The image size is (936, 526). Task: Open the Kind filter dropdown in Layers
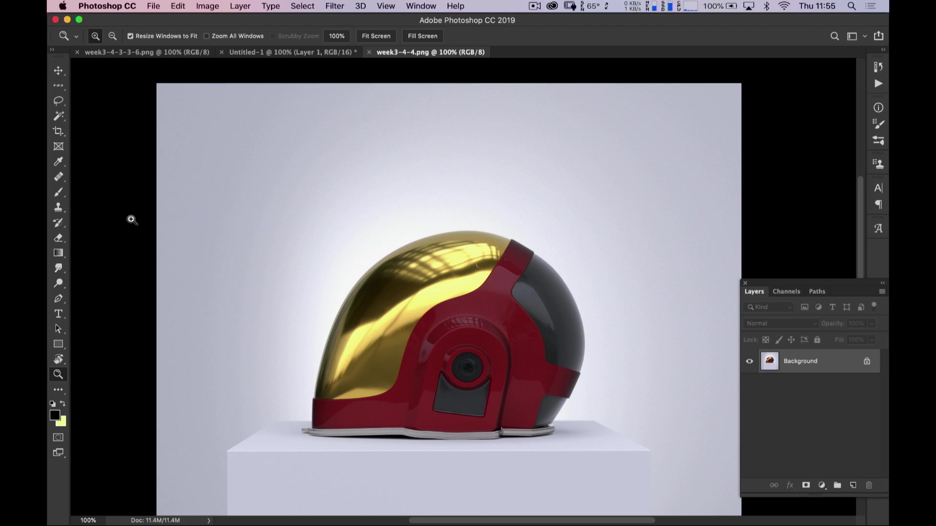click(769, 307)
